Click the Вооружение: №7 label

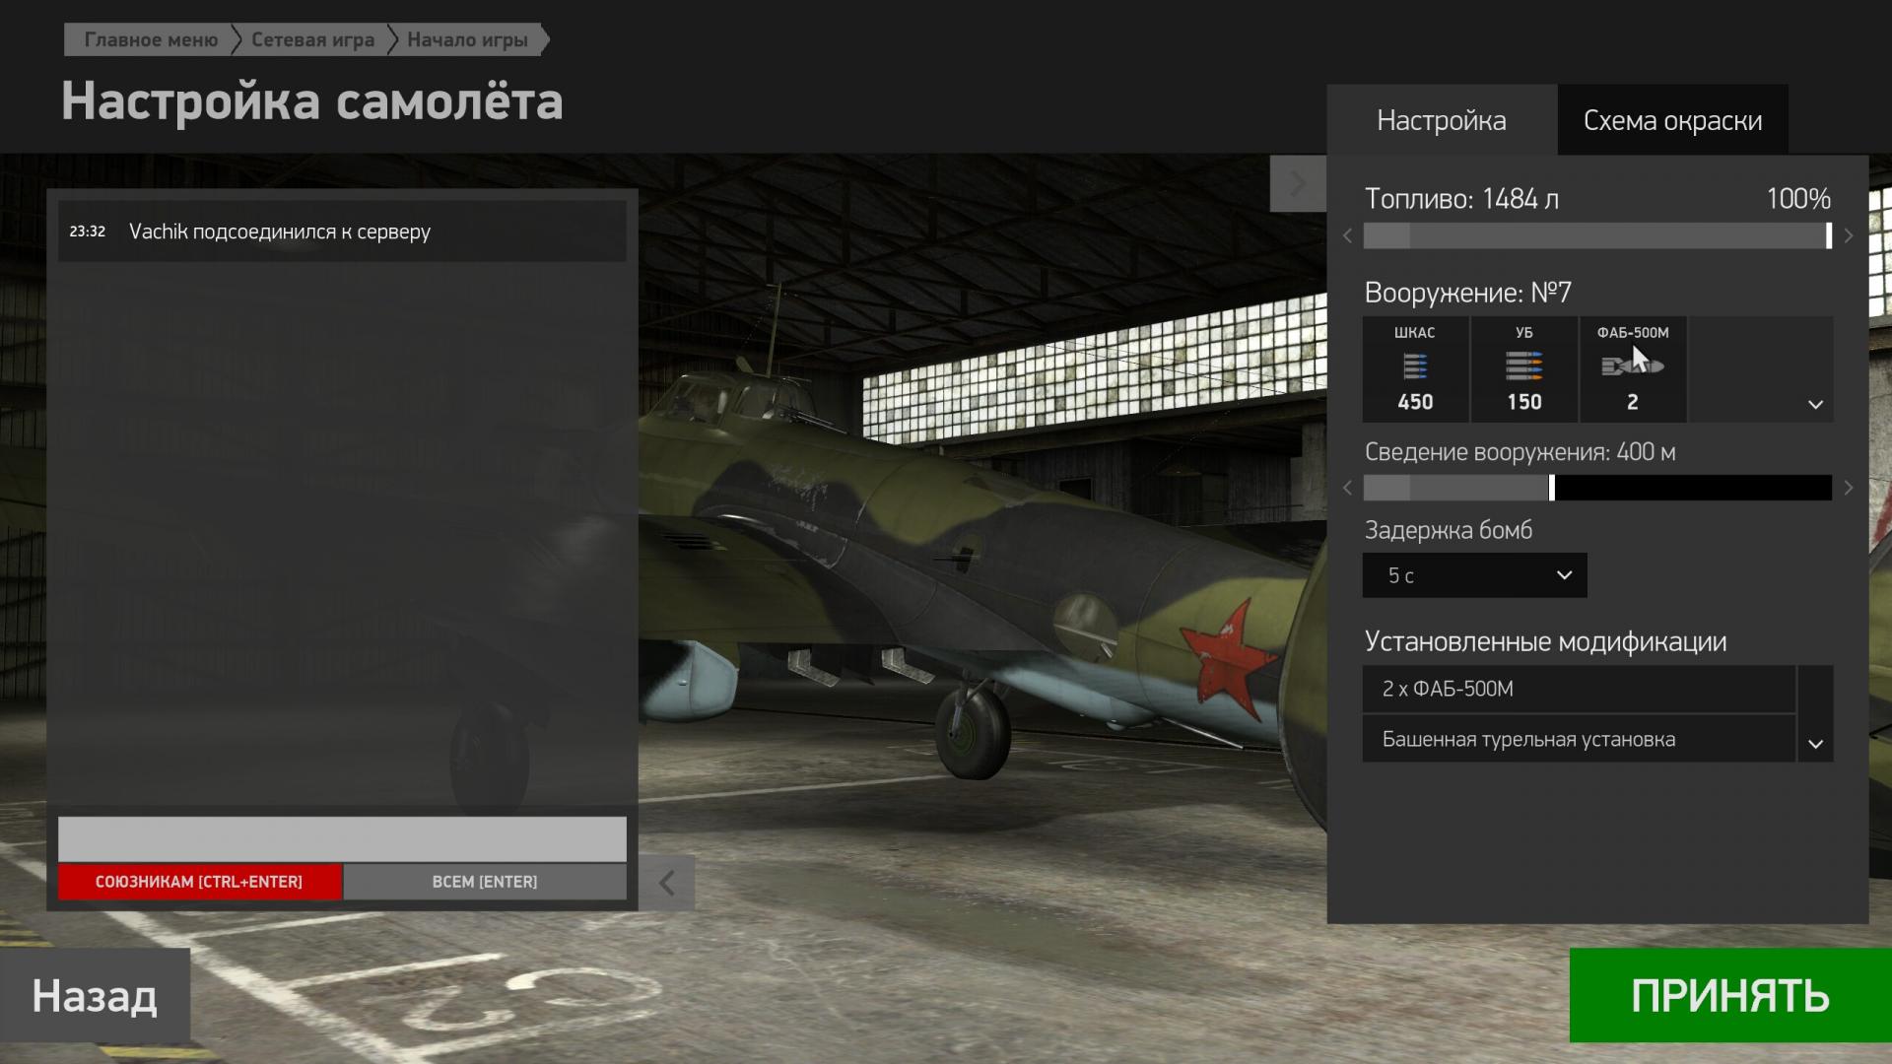click(1467, 293)
